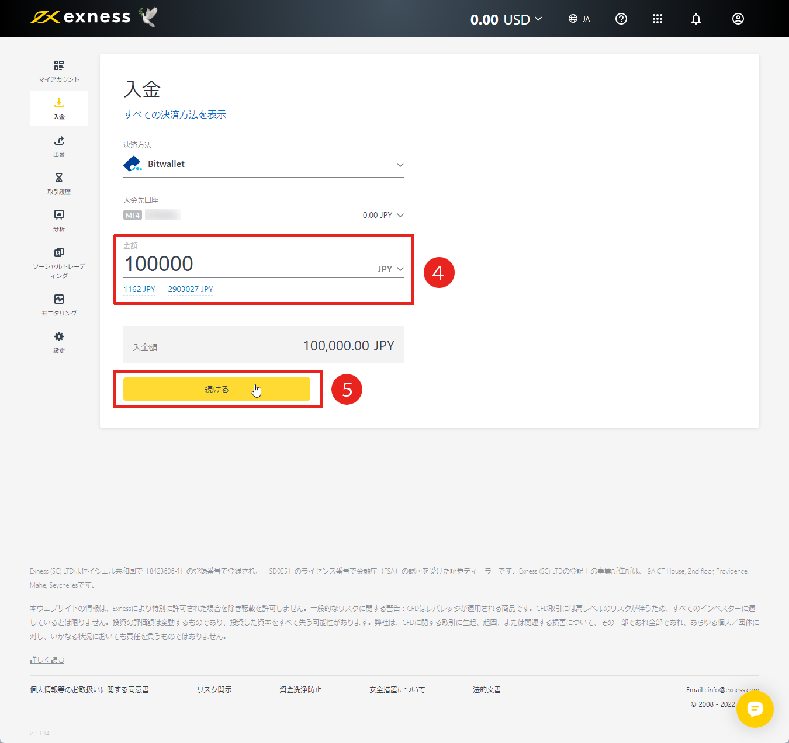Open the Bitwallet payment method dropdown
The height and width of the screenshot is (743, 789).
coord(400,165)
